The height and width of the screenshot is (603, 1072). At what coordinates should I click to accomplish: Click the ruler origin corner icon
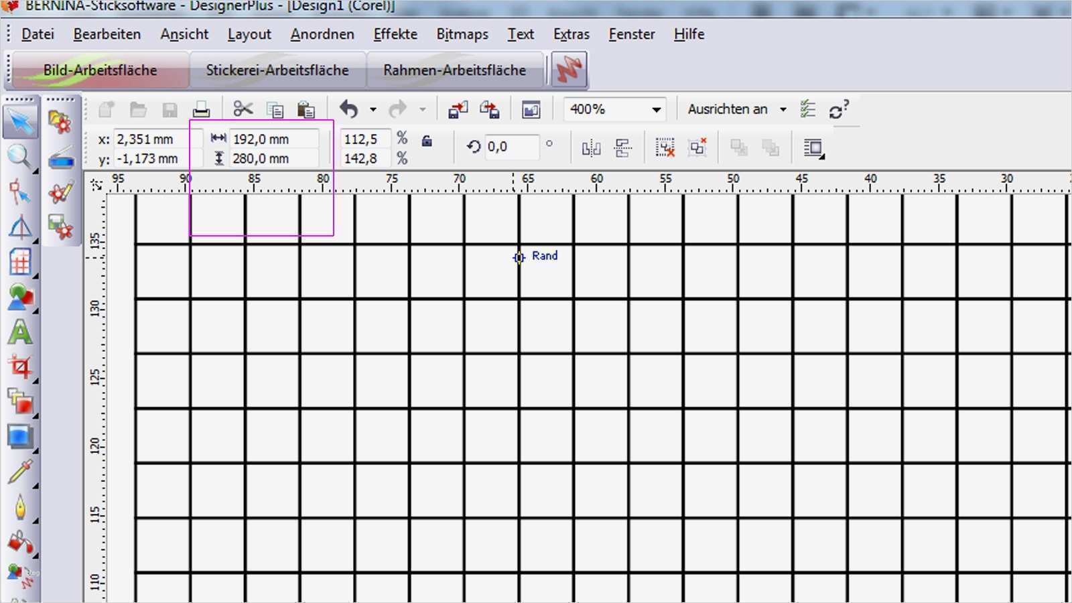pyautogui.click(x=96, y=184)
